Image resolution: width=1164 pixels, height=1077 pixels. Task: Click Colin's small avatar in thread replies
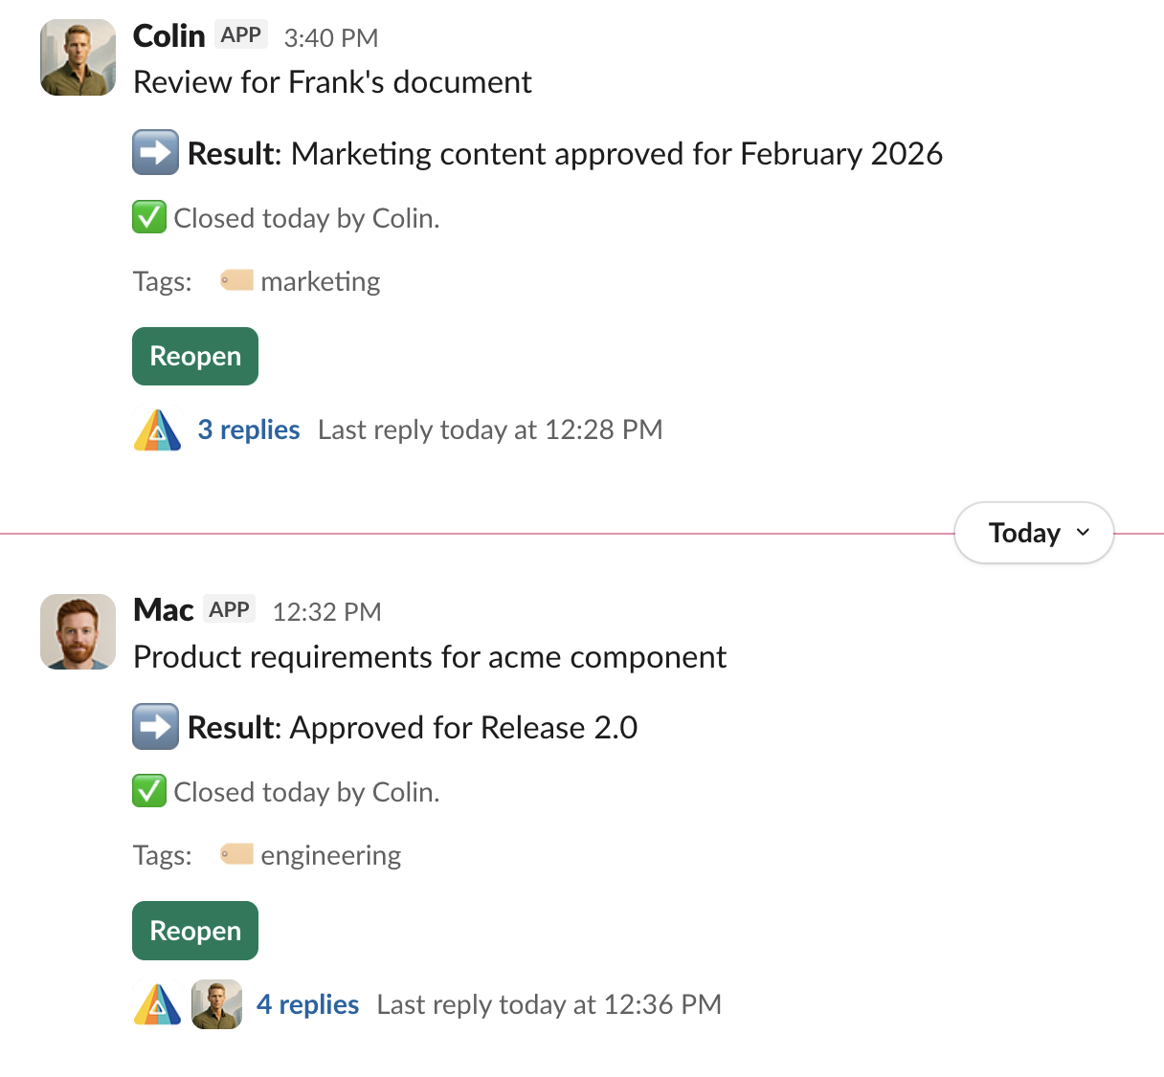[x=216, y=1004]
